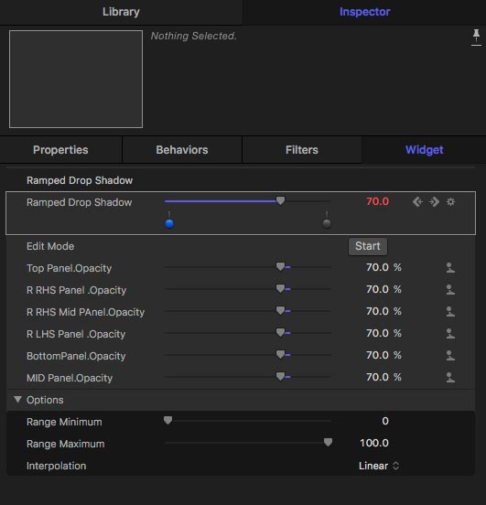Click the BottomPanel.Opacity 70.0 % value
486x505 pixels.
click(x=383, y=355)
